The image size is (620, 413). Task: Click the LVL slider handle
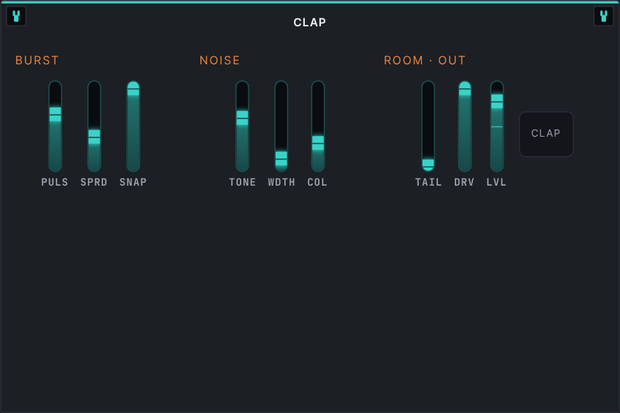pyautogui.click(x=497, y=101)
